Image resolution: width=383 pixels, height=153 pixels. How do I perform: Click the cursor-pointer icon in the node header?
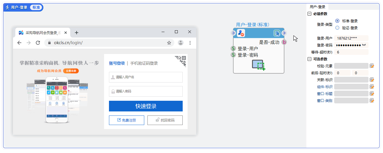coord(277,33)
